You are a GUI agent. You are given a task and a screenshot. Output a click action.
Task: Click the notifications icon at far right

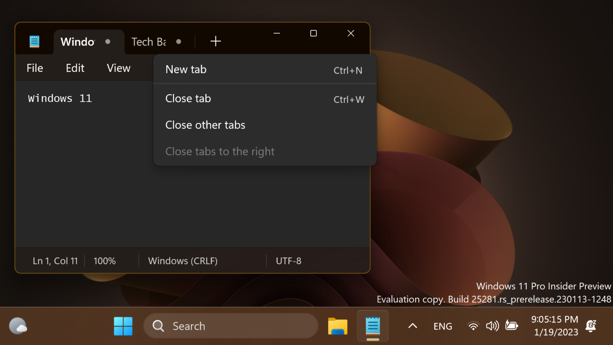click(591, 326)
